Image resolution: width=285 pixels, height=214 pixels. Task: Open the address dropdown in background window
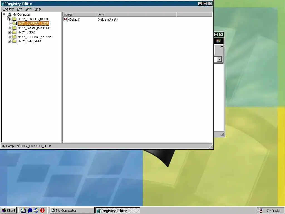(220, 59)
